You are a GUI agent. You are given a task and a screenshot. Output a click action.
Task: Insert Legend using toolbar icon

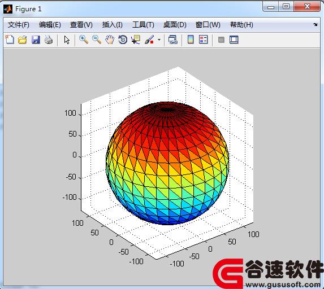point(204,40)
